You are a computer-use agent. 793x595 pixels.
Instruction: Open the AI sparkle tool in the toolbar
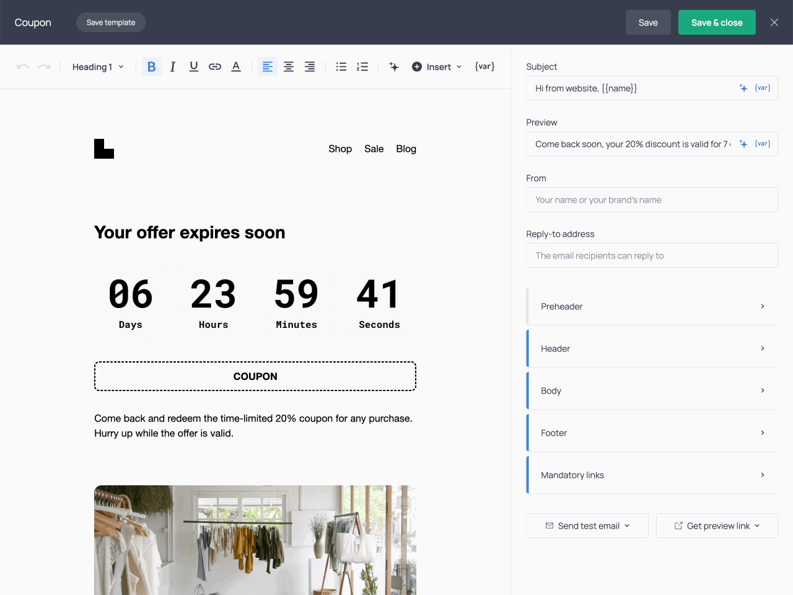pos(394,66)
